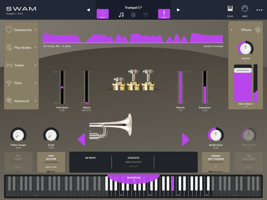Image resolution: width=267 pixels, height=200 pixels.
Task: Open the Advanced settings menu
Action: click(x=21, y=101)
